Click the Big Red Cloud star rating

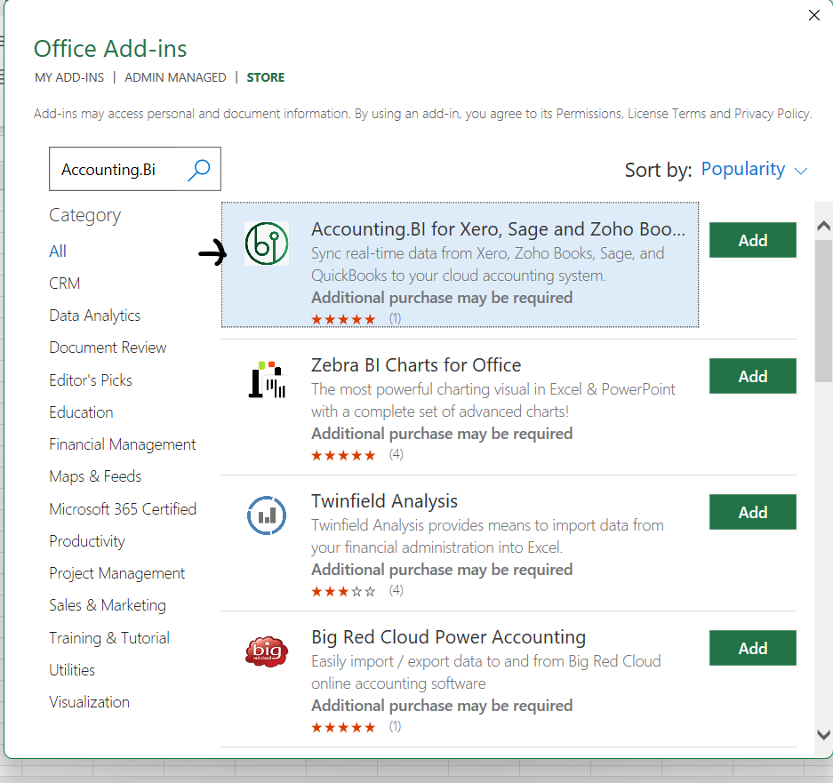(344, 727)
